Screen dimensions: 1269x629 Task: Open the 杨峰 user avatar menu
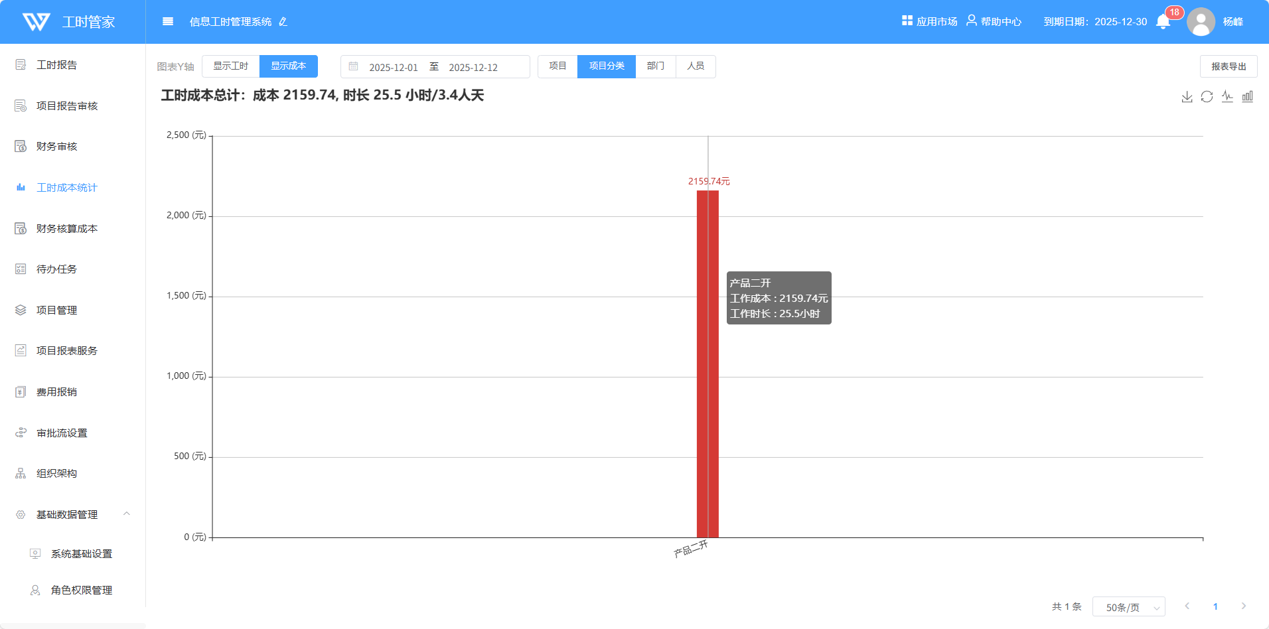click(x=1201, y=22)
